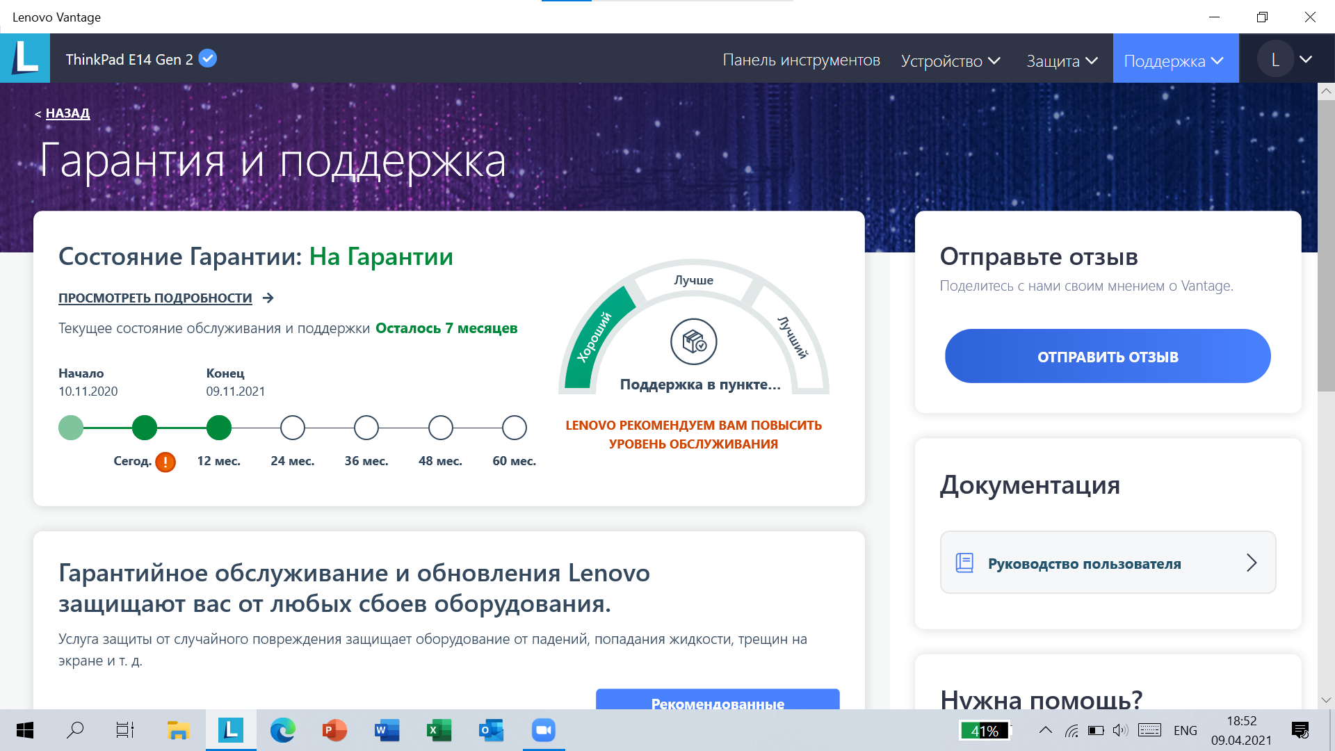Viewport: 1335px width, 751px height.
Task: Expand user account dropdown chevron
Action: pyautogui.click(x=1306, y=59)
